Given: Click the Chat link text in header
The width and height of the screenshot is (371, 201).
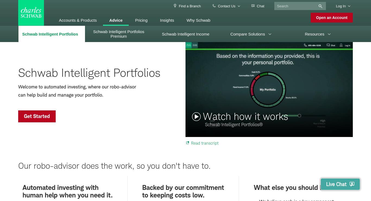Looking at the screenshot, I should click(260, 6).
